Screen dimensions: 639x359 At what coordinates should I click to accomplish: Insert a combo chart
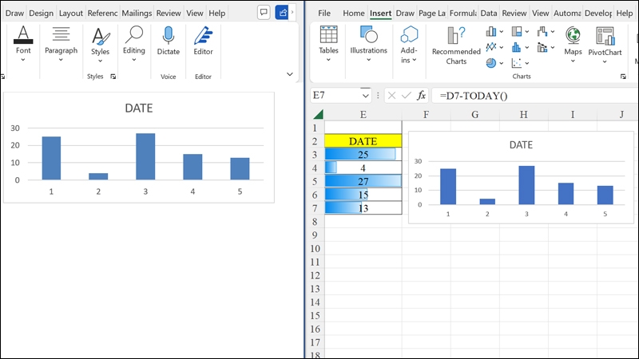coord(542,47)
